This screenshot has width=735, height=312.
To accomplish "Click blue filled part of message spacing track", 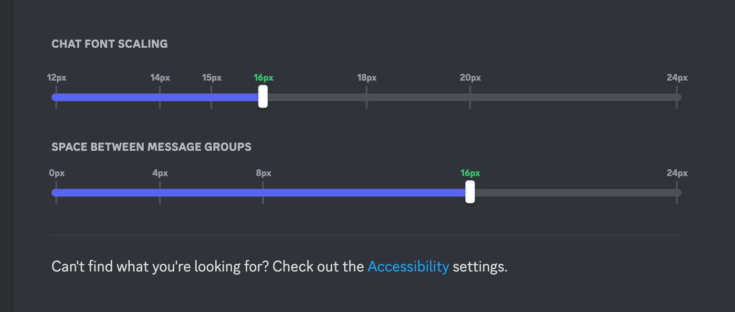I will (x=258, y=193).
